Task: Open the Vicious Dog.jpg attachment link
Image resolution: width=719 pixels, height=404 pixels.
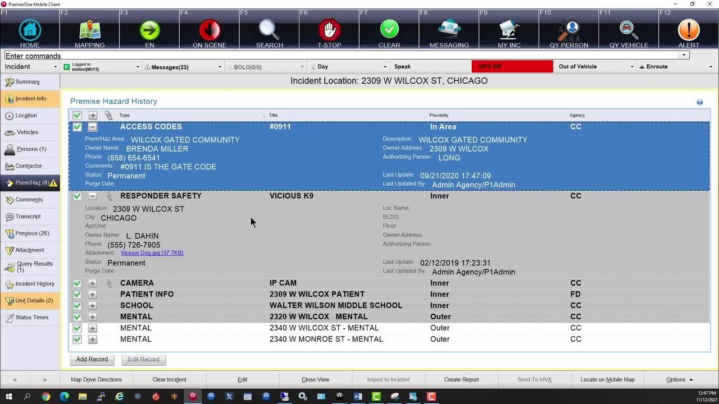Action: (x=152, y=253)
